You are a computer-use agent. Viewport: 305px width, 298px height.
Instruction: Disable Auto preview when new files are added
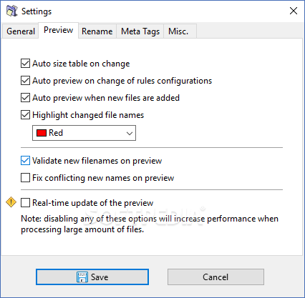[25, 98]
